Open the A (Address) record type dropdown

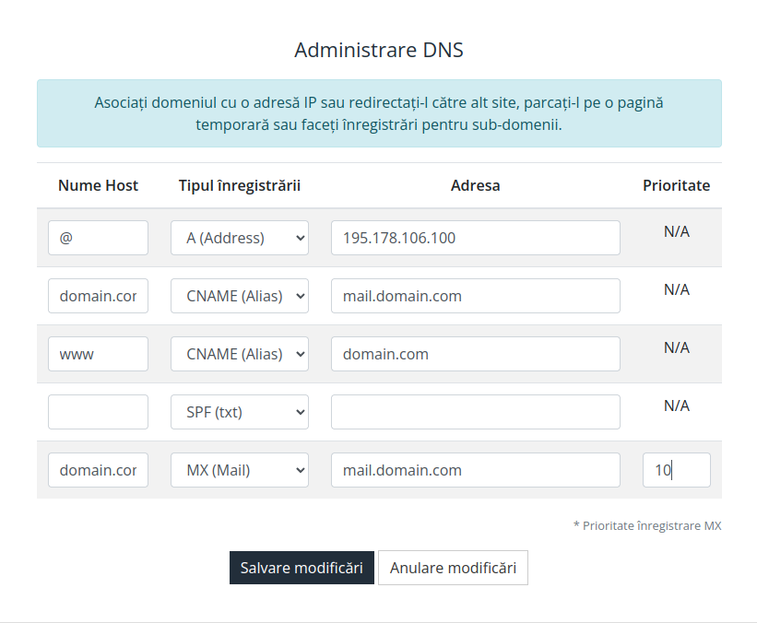pos(240,238)
